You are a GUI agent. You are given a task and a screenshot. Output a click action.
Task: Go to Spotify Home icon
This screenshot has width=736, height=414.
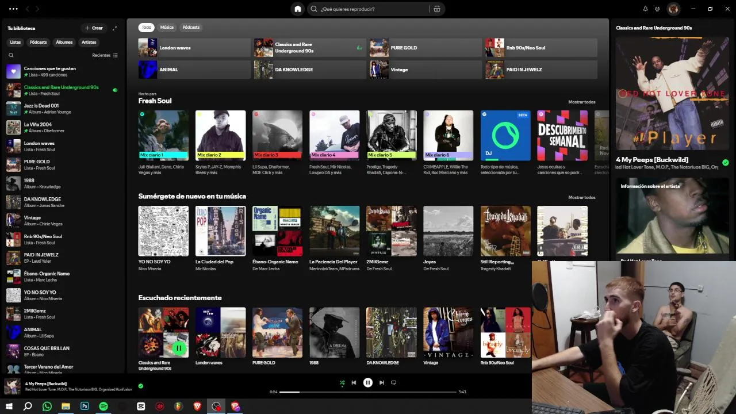[x=297, y=9]
